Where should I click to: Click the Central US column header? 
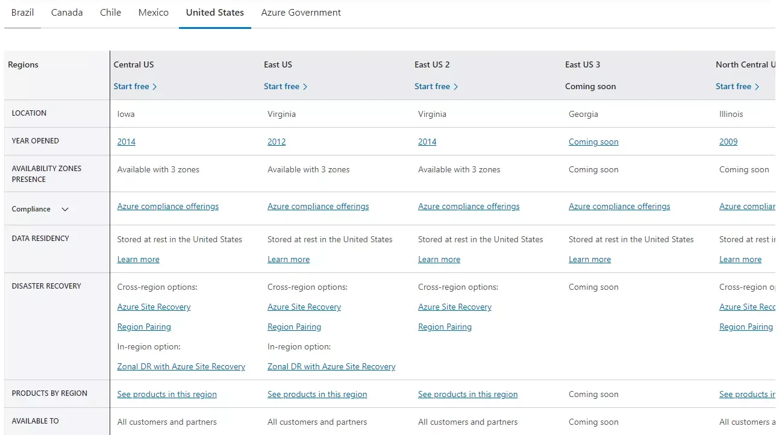point(134,64)
